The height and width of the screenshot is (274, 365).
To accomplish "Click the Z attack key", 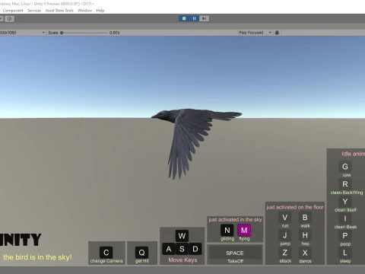I will pos(285,253).
